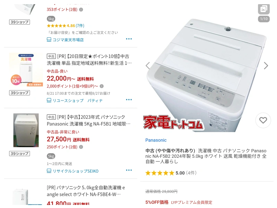Click the 5kg tag under 250ポイント listing
Screen dimensions: 277x208
(x=51, y=156)
